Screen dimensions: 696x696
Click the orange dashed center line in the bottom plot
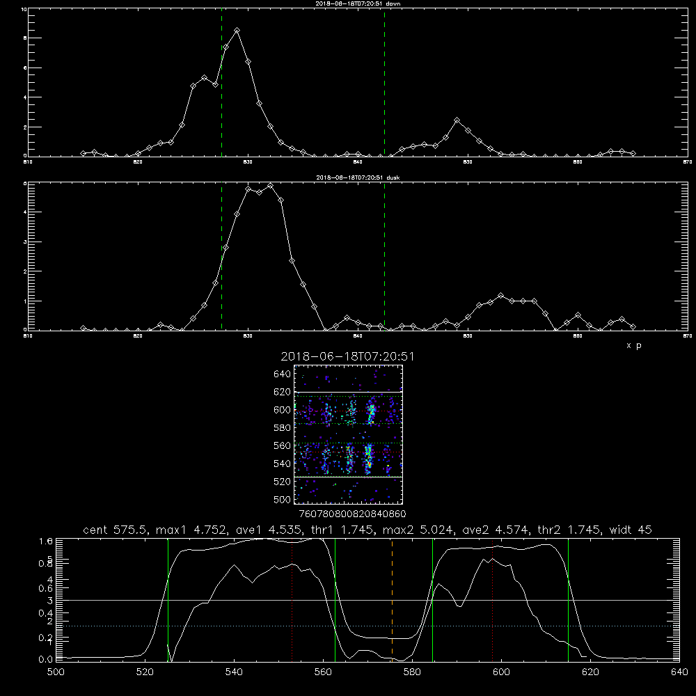[392, 599]
